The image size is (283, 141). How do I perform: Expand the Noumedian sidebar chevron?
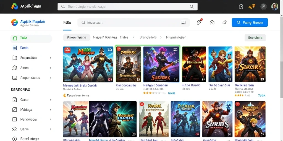pyautogui.click(x=50, y=58)
